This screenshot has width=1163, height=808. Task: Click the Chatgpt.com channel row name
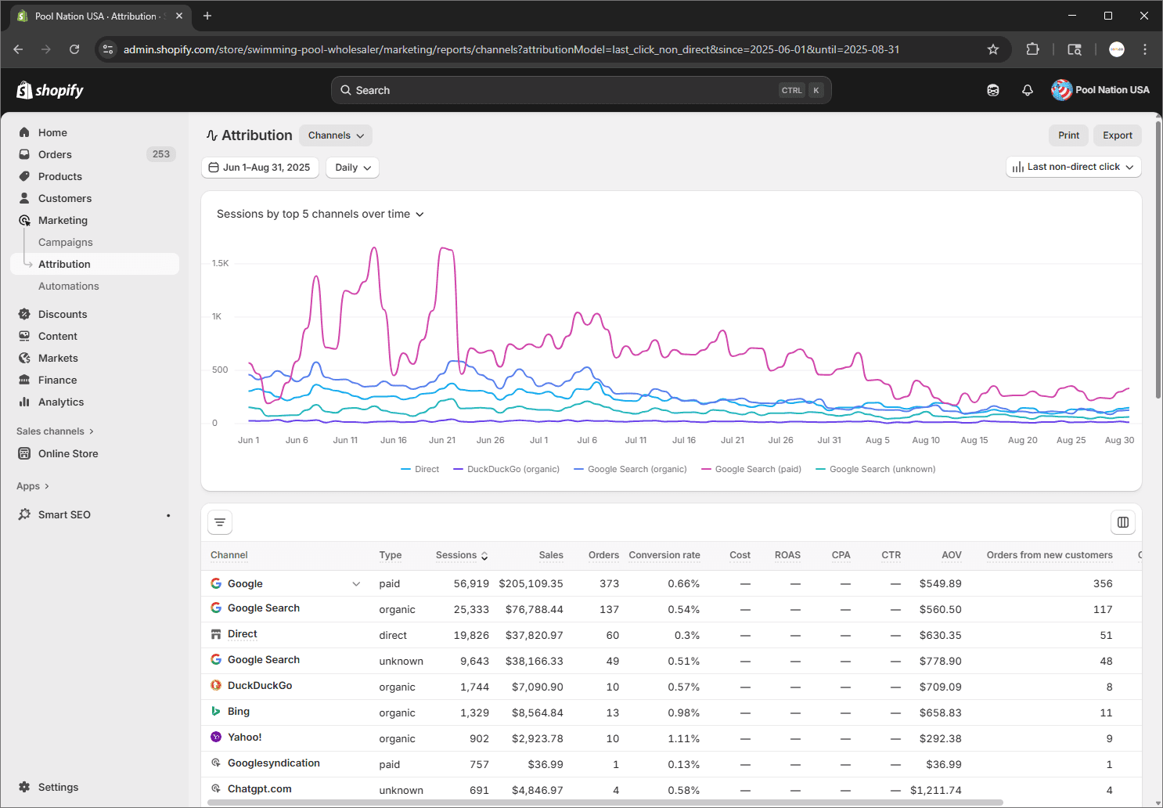point(260,789)
